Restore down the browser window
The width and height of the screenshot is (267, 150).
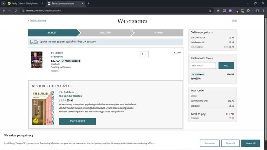click(255, 3)
